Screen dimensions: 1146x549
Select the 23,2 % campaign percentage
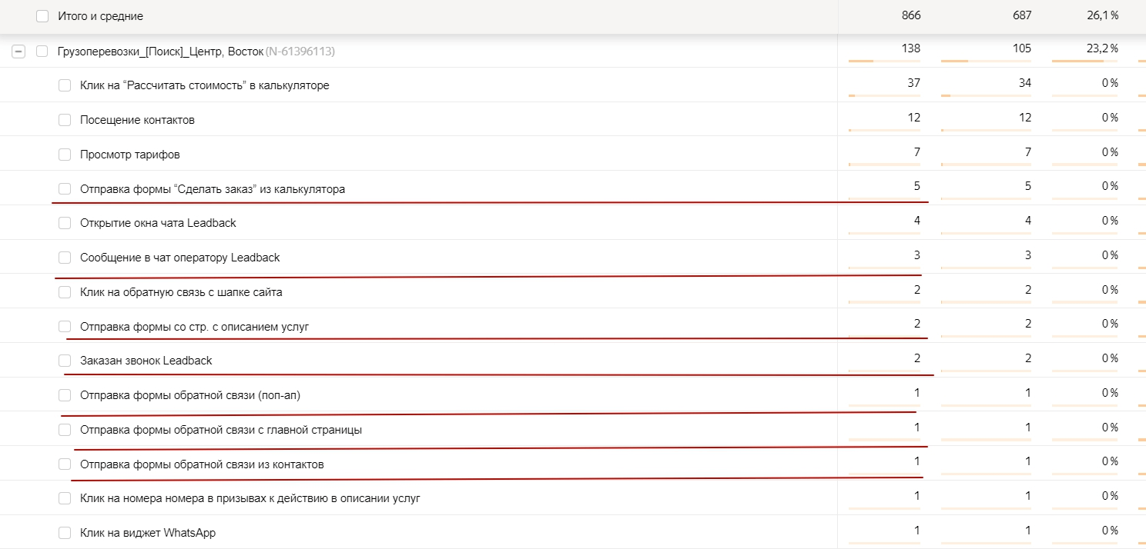1102,48
